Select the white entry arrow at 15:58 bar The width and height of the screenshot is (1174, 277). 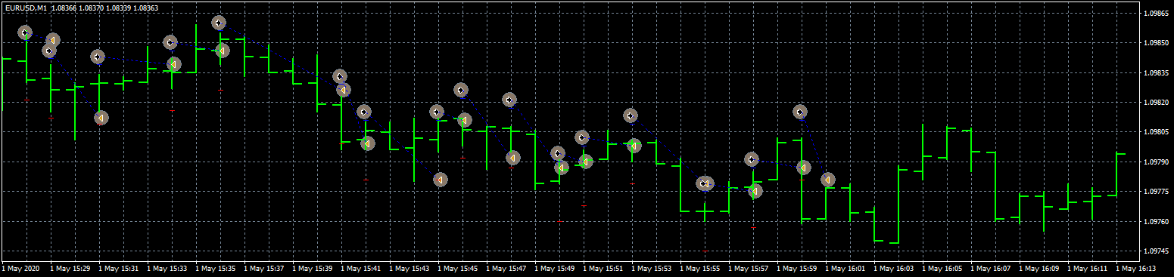[x=752, y=159]
